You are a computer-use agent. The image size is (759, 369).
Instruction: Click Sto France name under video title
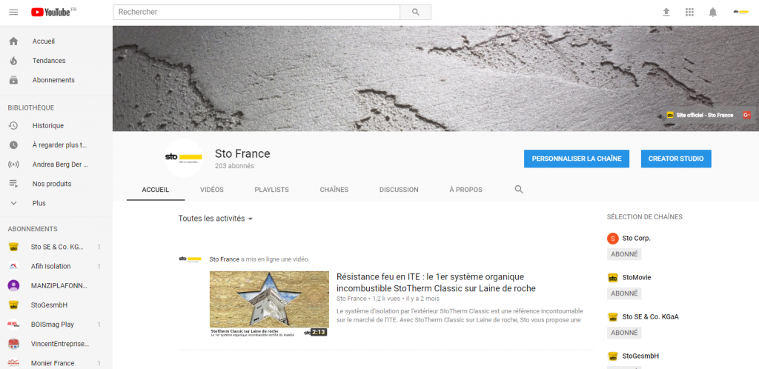coord(351,299)
